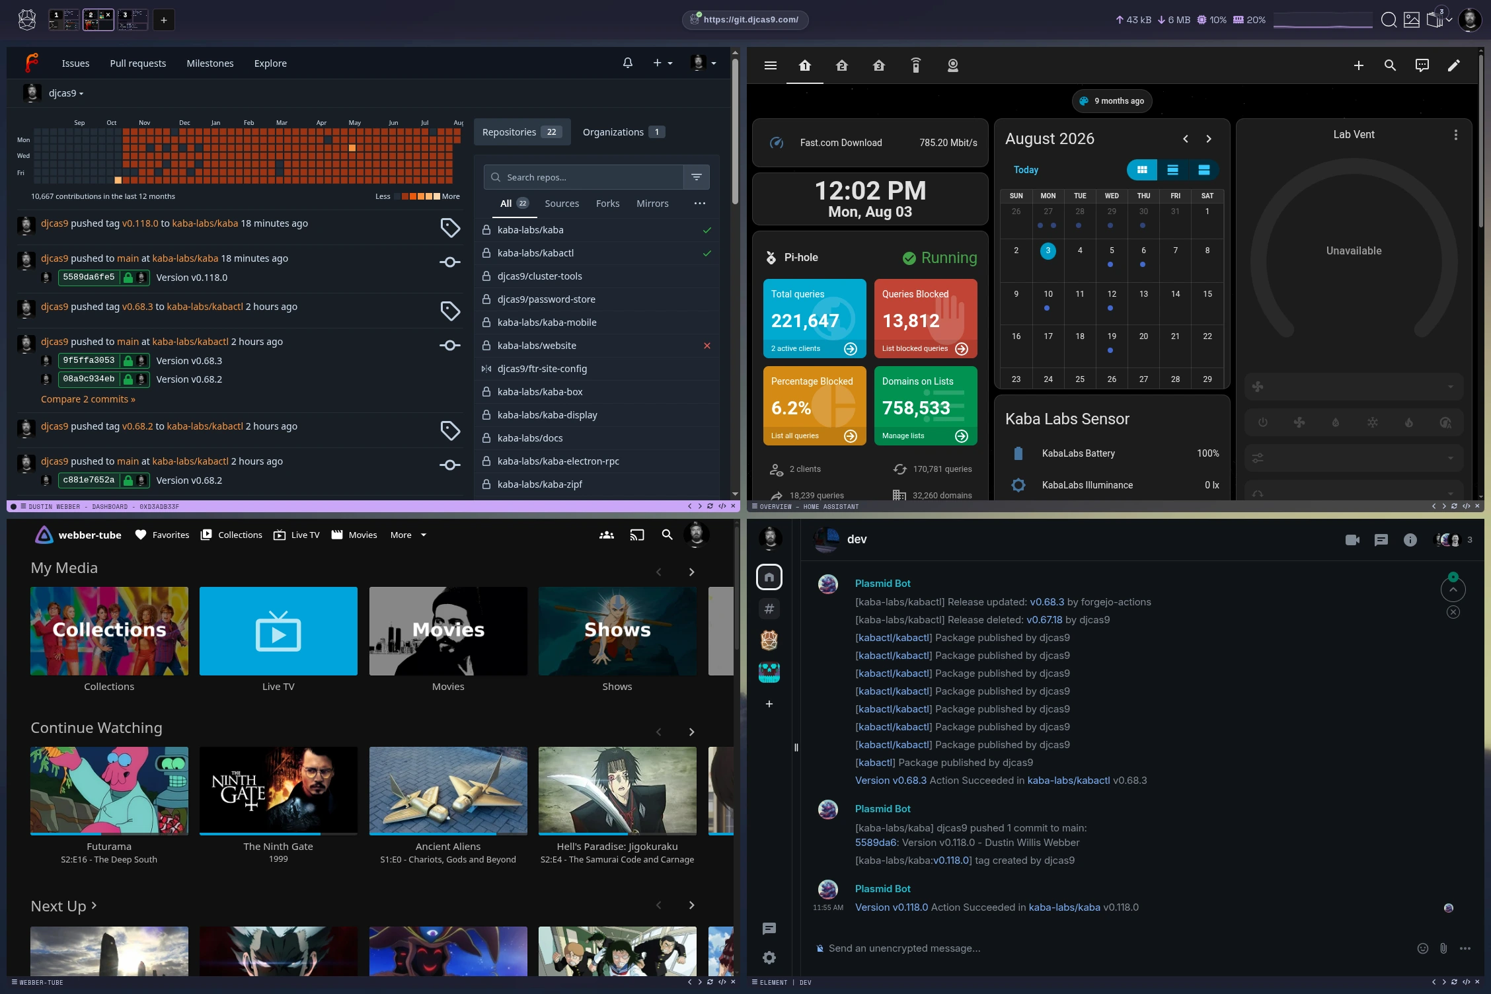Expand Lab Vent fan mode dropdown
Image resolution: width=1491 pixels, height=994 pixels.
(1354, 387)
